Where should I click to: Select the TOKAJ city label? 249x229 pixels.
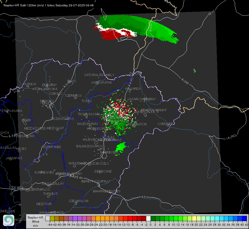tap(86, 101)
